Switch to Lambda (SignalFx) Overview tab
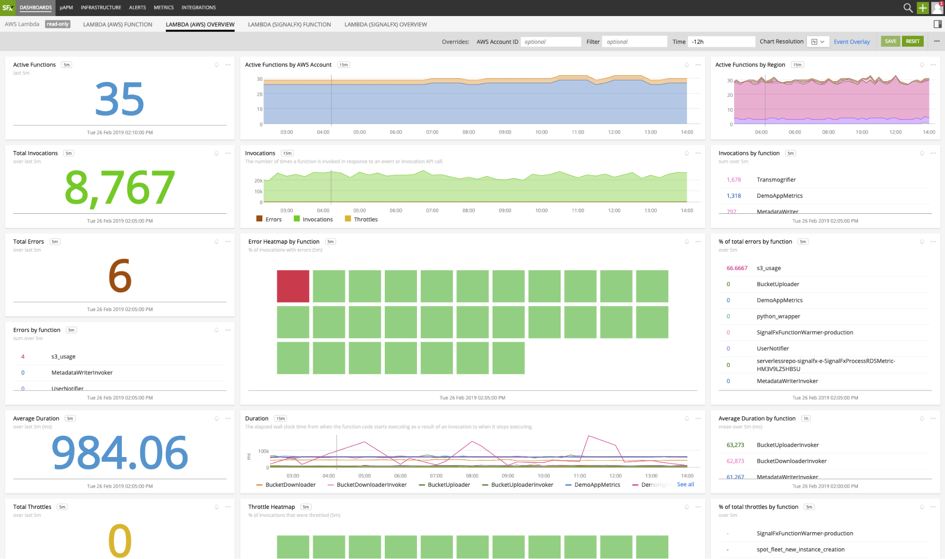Image resolution: width=945 pixels, height=559 pixels. pos(385,25)
